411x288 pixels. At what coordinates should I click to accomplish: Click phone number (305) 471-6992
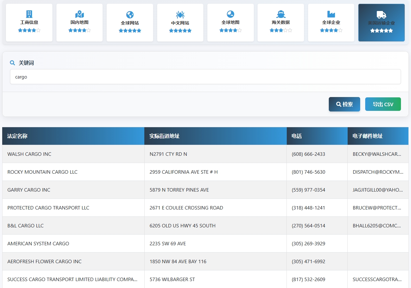point(308,261)
